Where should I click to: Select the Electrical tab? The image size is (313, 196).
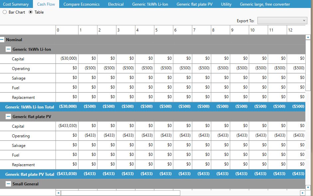116,4
